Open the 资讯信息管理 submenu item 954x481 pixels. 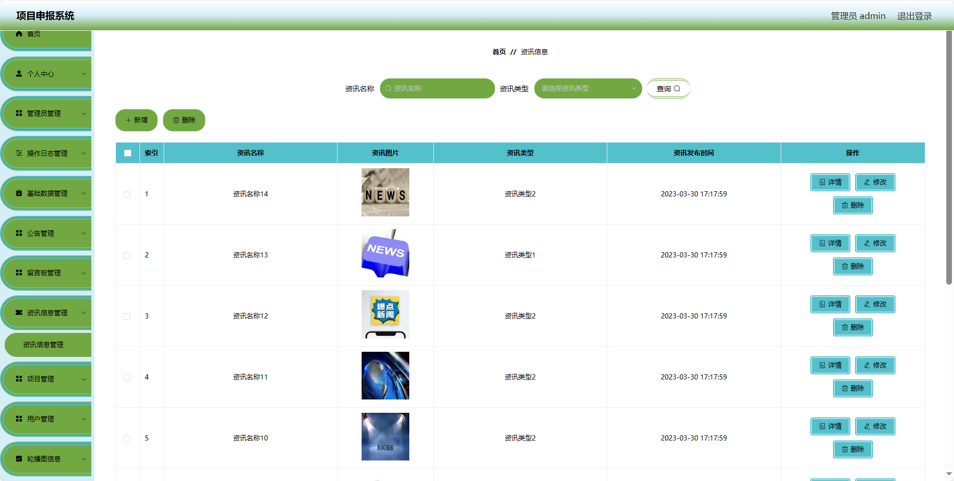pos(48,345)
